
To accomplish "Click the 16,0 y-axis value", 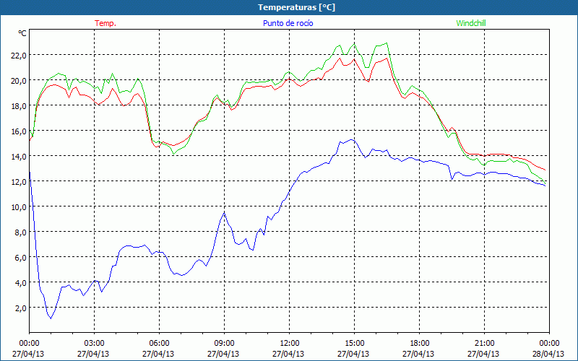I will pyautogui.click(x=18, y=131).
